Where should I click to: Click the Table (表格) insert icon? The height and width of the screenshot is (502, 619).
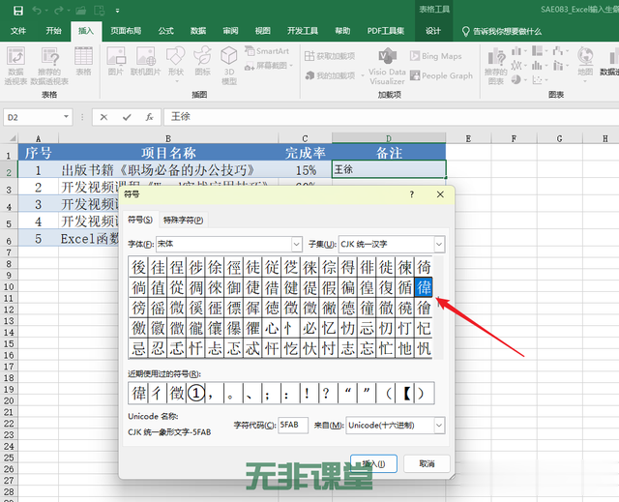tap(84, 61)
